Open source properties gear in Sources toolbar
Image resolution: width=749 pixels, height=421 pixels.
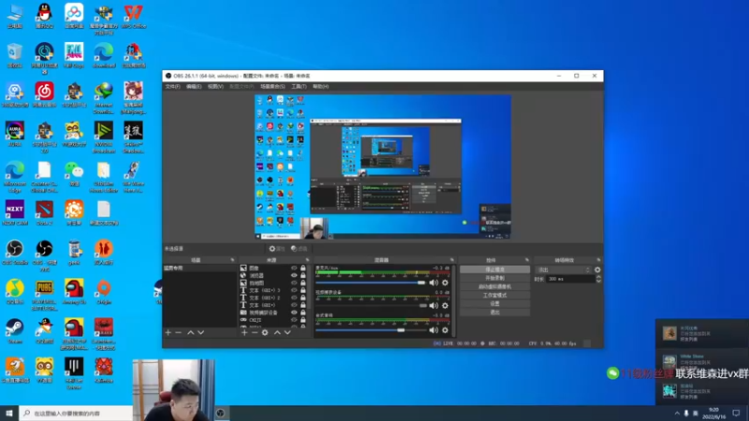pyautogui.click(x=265, y=332)
